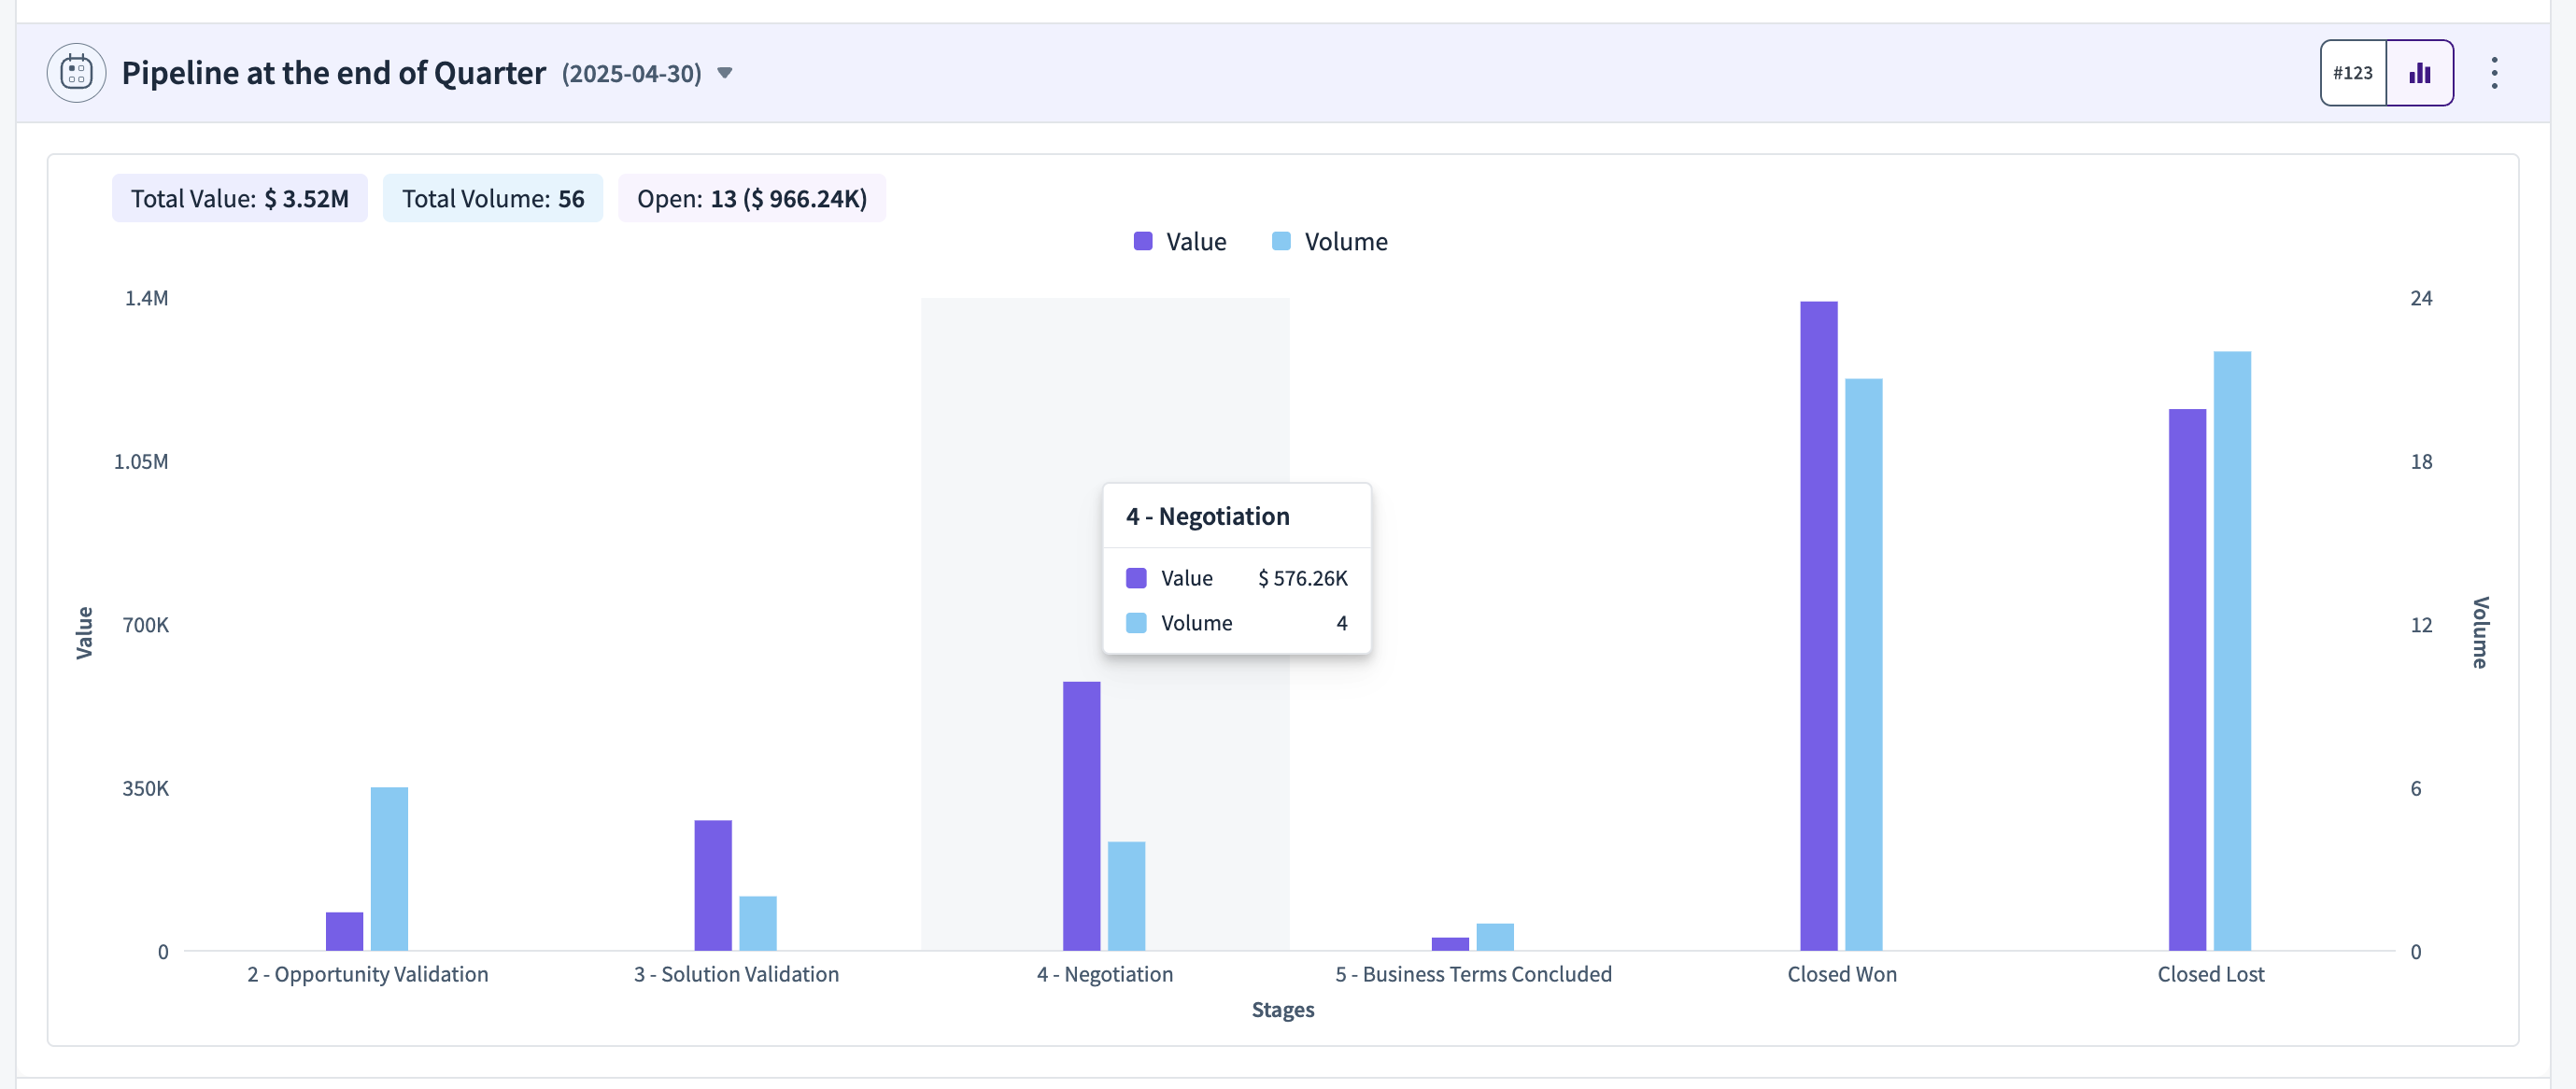This screenshot has width=2576, height=1089.
Task: Switch to the bar chart view
Action: click(x=2420, y=73)
